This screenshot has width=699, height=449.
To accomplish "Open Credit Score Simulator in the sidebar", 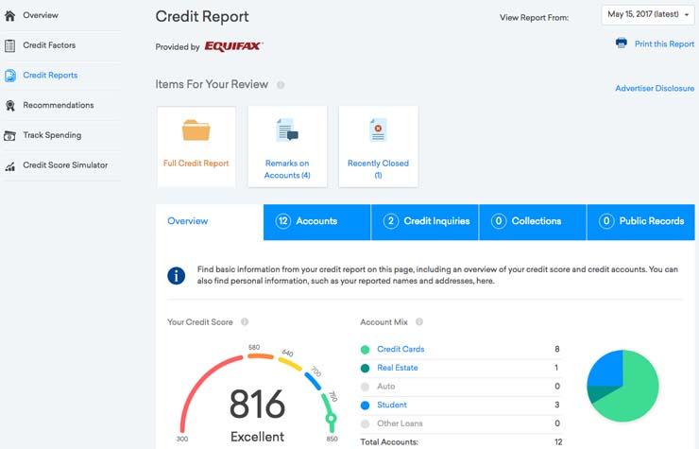I will point(65,165).
